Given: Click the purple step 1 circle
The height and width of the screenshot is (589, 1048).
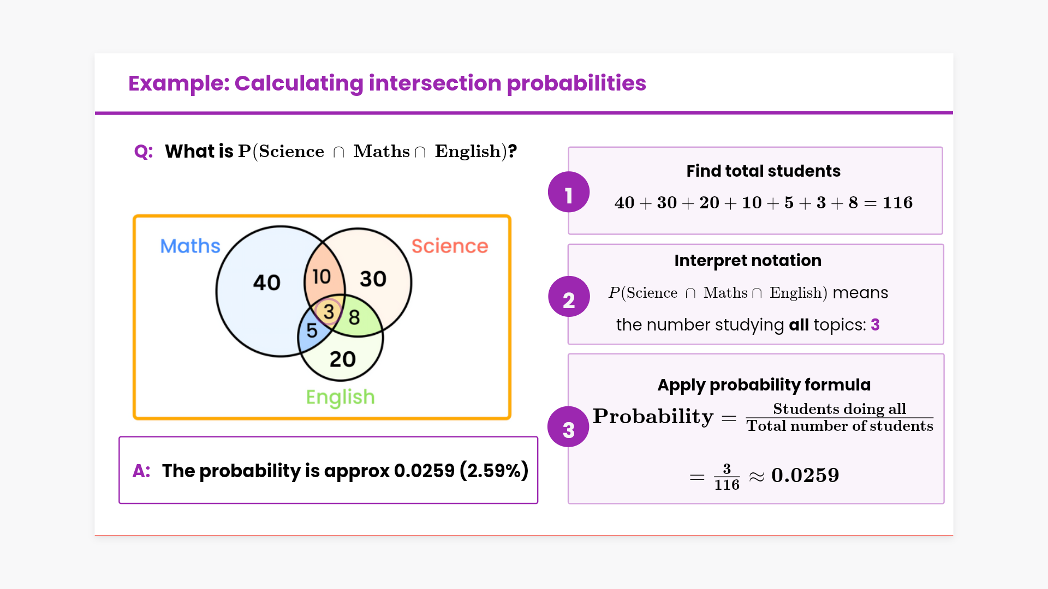Looking at the screenshot, I should coord(569,193).
